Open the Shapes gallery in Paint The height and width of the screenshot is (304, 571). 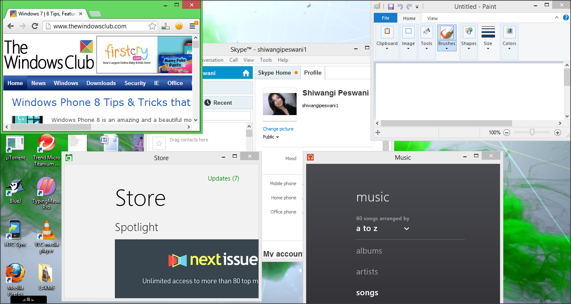pyautogui.click(x=469, y=42)
